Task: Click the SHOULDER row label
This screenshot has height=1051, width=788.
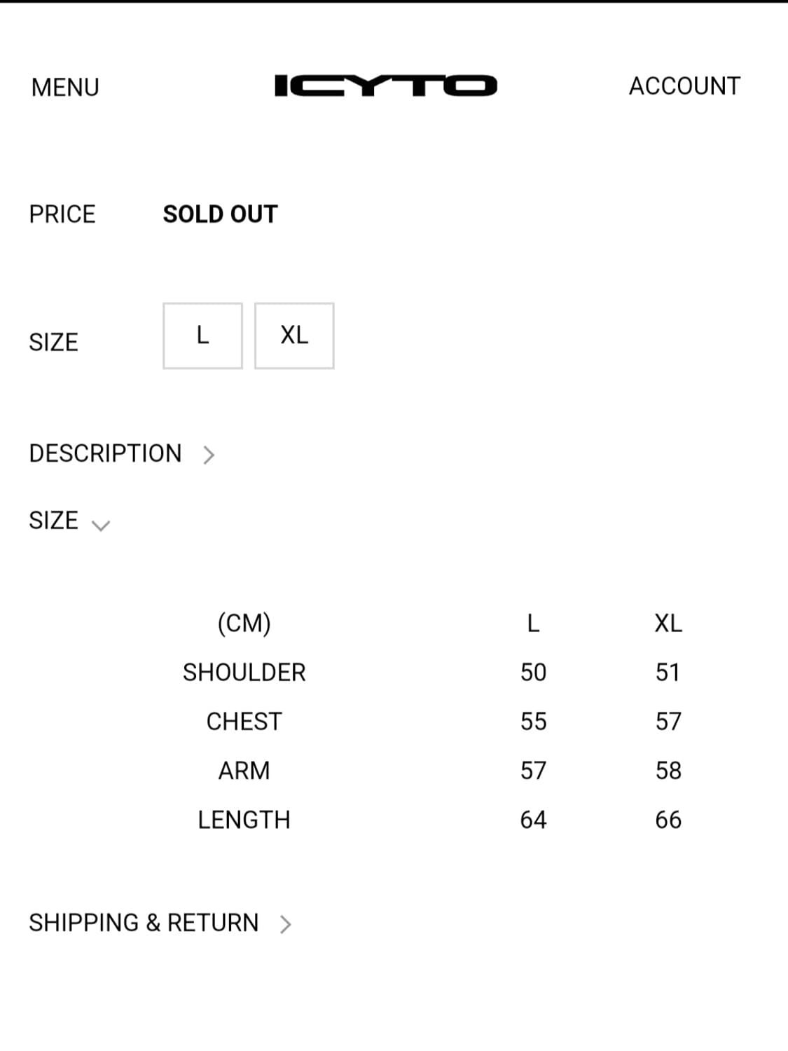Action: [244, 672]
